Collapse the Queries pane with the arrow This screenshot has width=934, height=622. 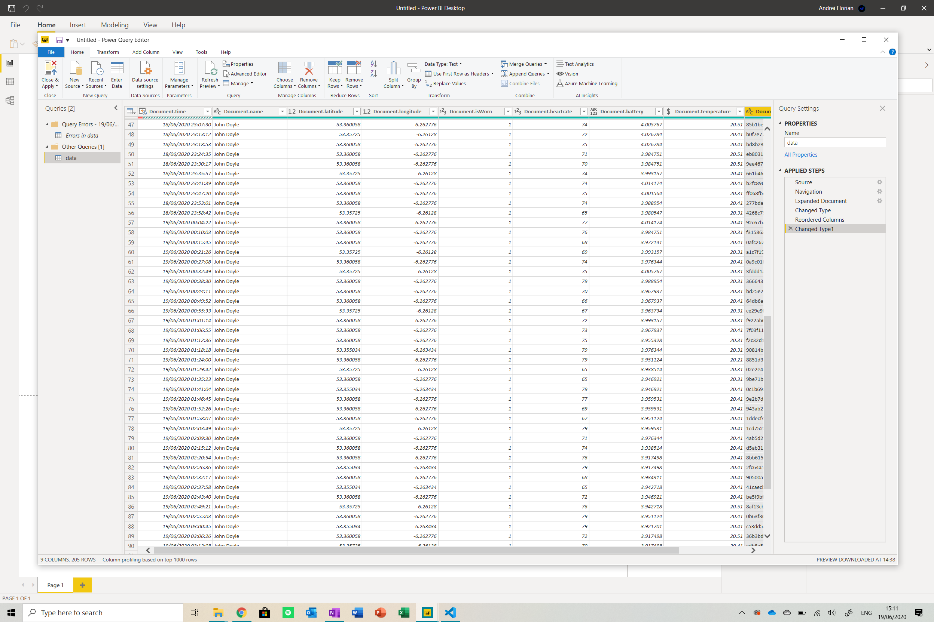[116, 108]
